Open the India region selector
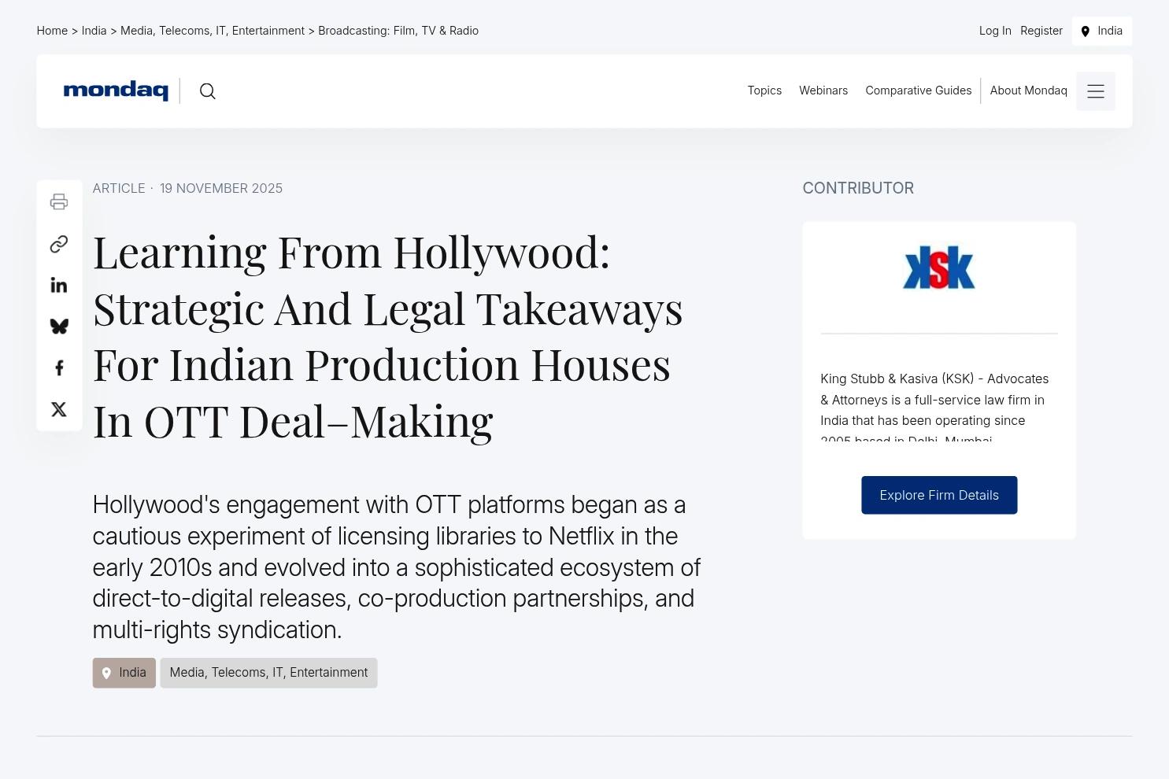This screenshot has height=779, width=1169. [1102, 31]
